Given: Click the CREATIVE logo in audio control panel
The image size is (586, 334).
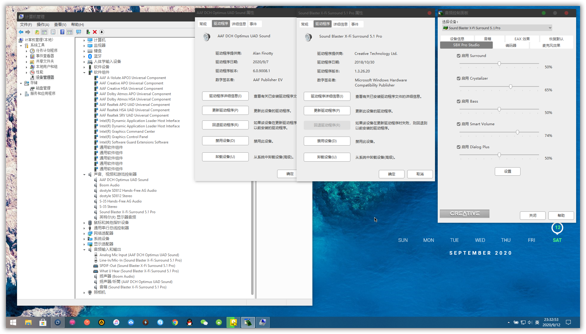Looking at the screenshot, I should (465, 214).
